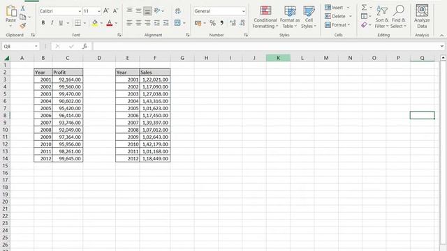
Task: Click the Center alignment icon
Action: pos(138,23)
